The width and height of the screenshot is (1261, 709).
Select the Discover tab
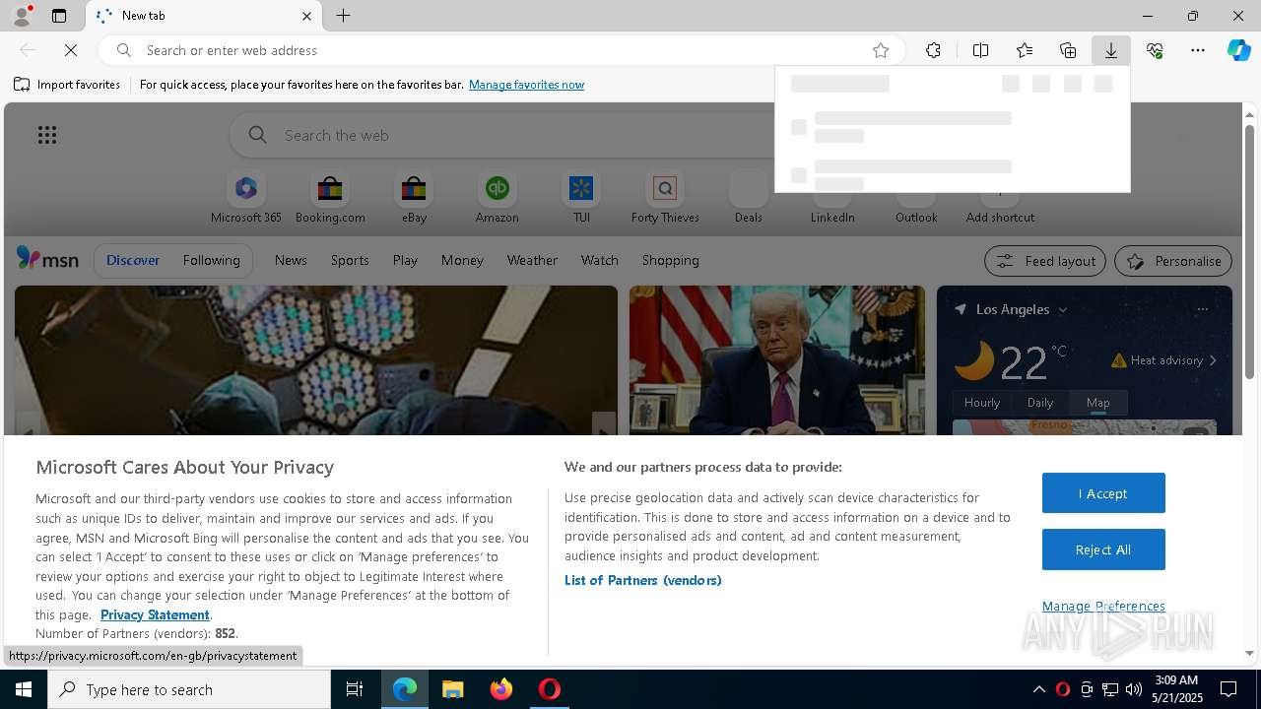pyautogui.click(x=133, y=260)
